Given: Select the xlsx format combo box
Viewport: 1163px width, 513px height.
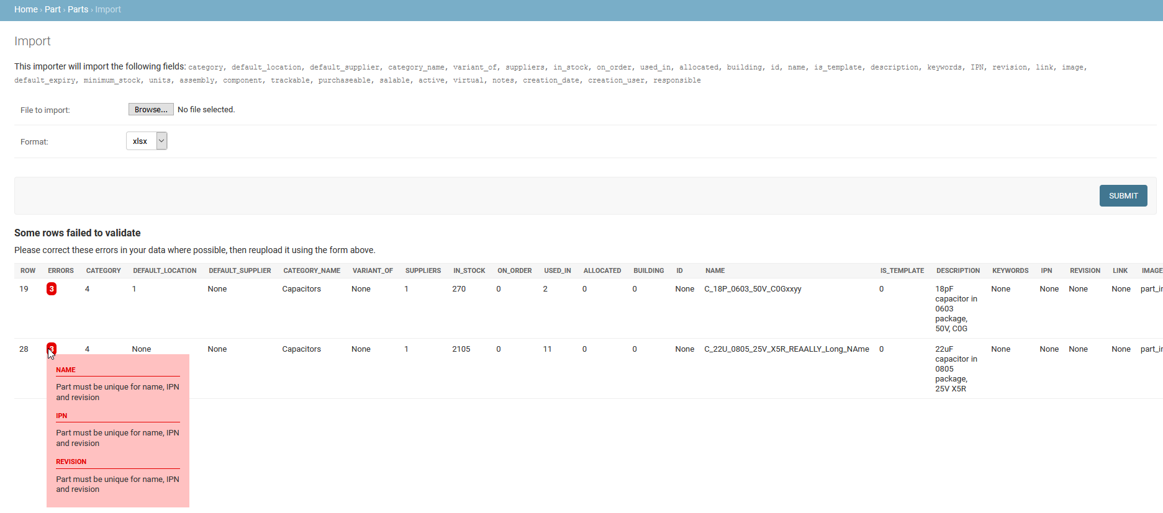Looking at the screenshot, I should tap(142, 141).
